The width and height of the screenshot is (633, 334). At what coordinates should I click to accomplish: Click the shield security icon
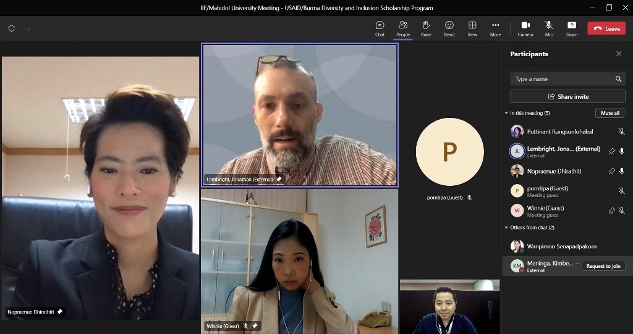(11, 28)
